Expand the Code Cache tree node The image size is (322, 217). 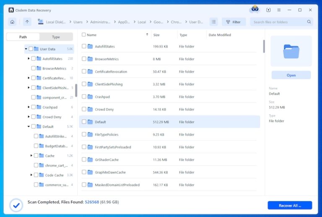point(31,175)
